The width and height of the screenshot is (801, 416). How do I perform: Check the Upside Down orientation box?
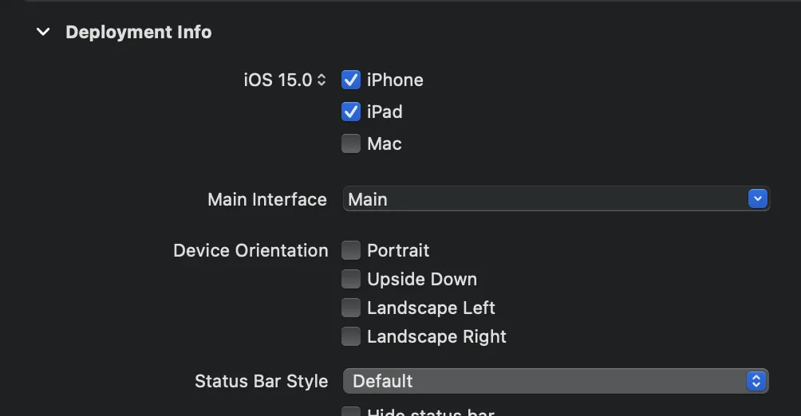click(351, 279)
